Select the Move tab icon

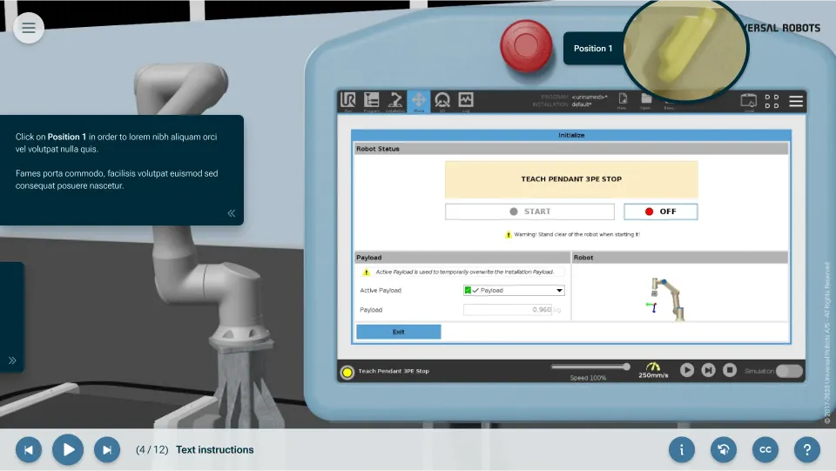coord(419,101)
